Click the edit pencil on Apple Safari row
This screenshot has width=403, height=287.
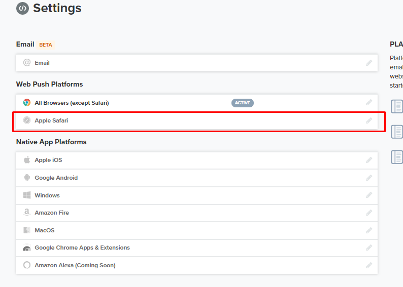coord(369,120)
